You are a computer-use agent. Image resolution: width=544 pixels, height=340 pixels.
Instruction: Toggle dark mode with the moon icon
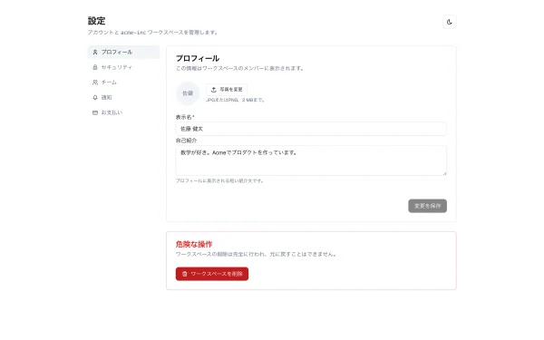tap(450, 22)
